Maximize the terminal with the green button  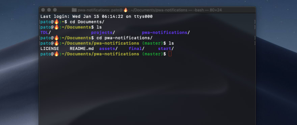(x=55, y=10)
